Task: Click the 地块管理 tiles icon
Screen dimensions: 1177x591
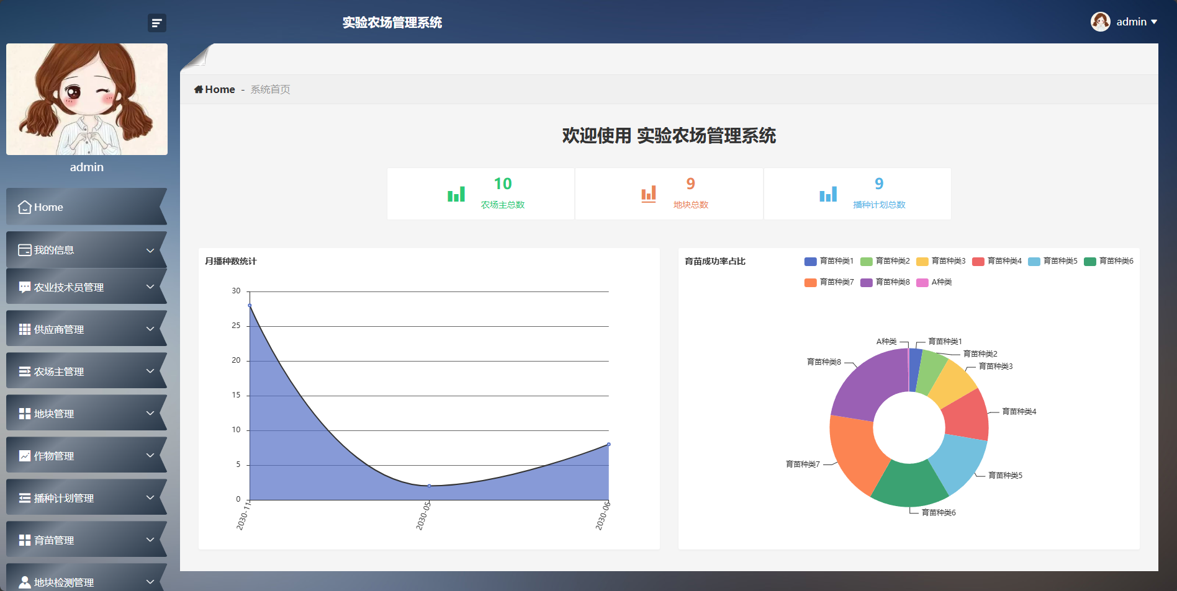Action: tap(25, 414)
